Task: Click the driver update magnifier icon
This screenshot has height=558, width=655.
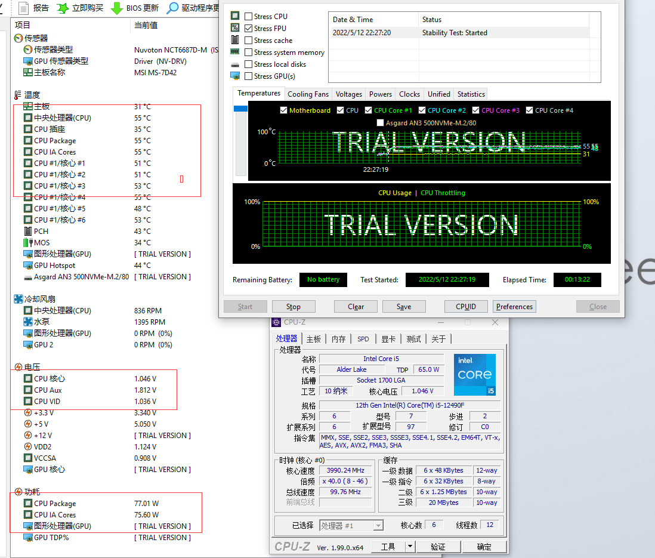Action: point(172,8)
